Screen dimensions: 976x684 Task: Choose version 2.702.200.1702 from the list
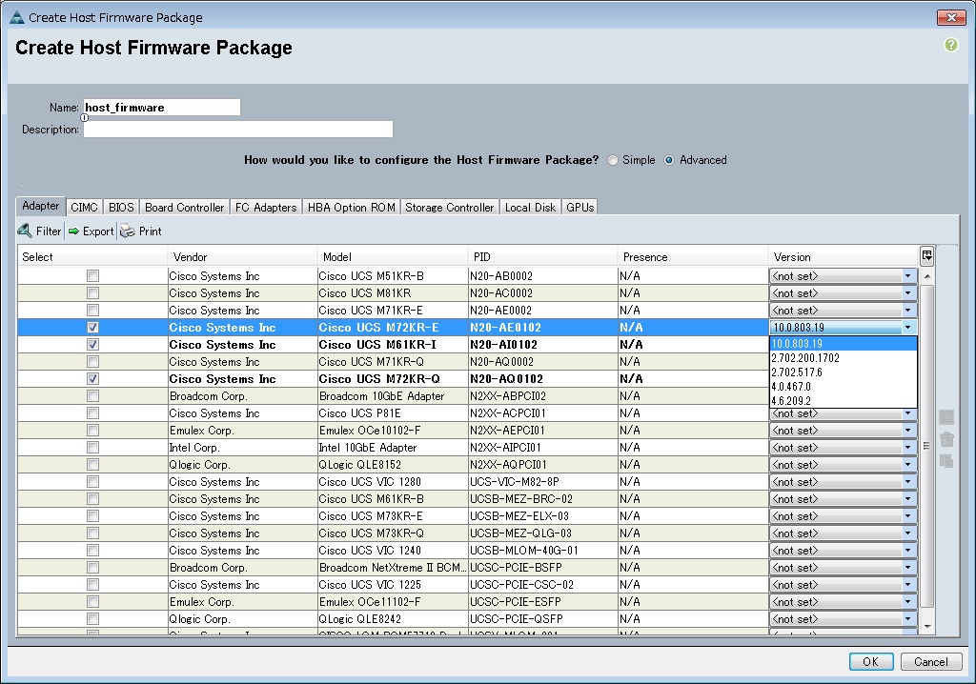point(844,358)
